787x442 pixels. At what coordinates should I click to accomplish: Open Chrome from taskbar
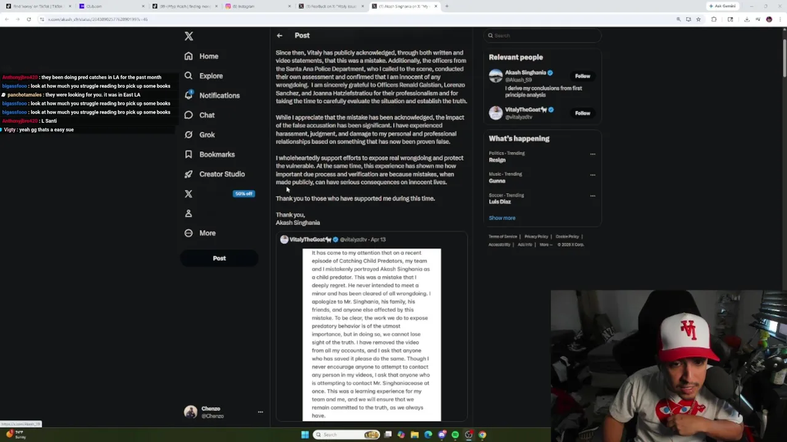click(x=483, y=435)
